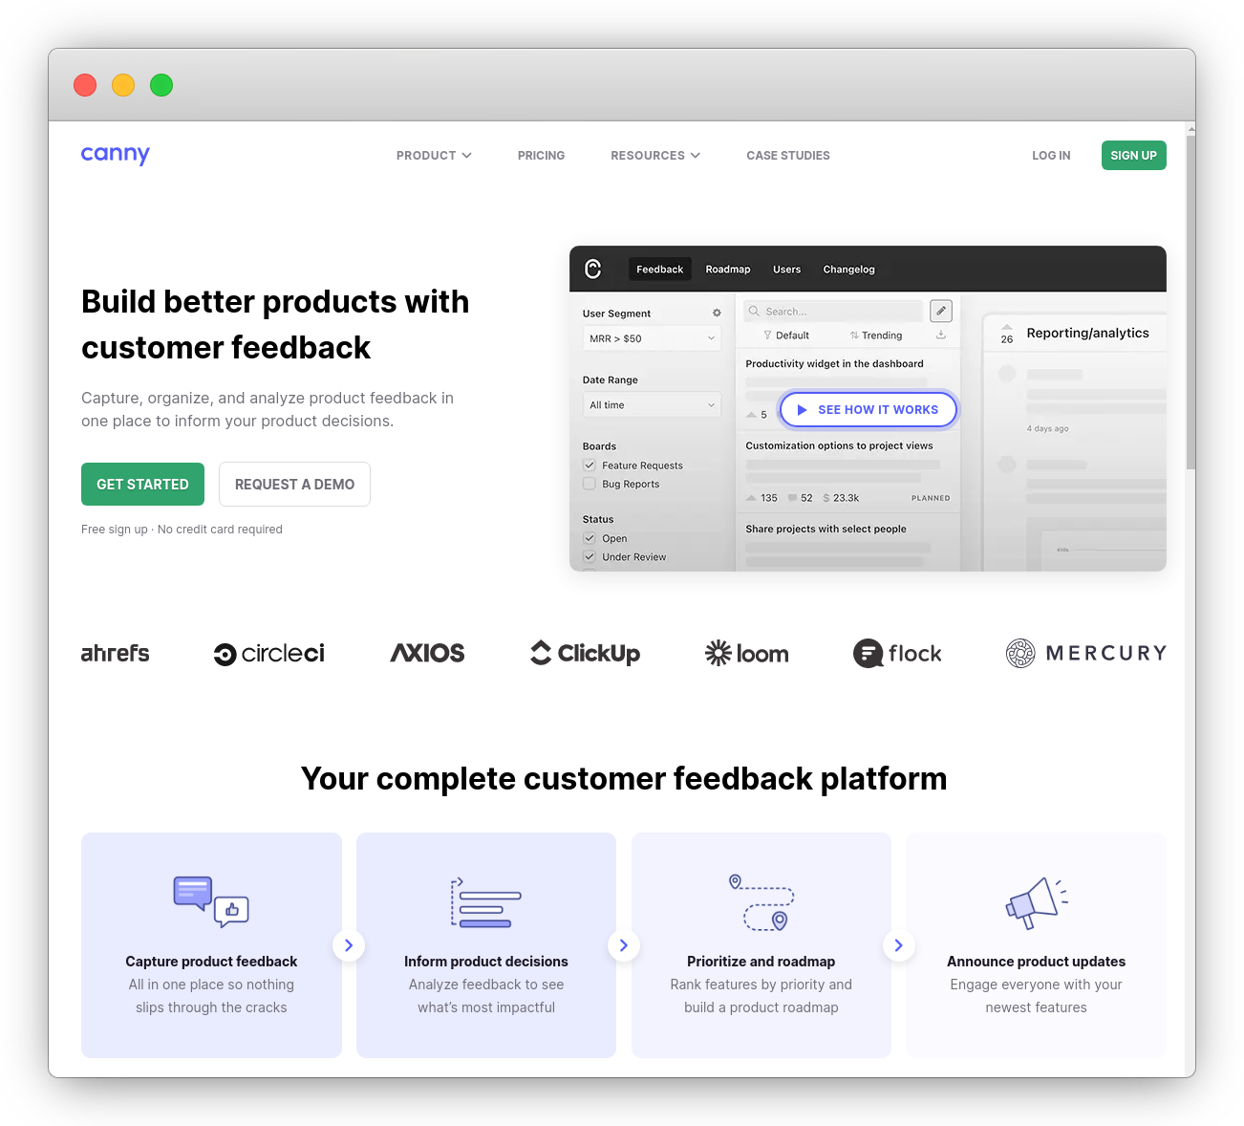Screen dimensions: 1244x1126
Task: Toggle the Feature Requests board checkbox
Action: point(590,466)
